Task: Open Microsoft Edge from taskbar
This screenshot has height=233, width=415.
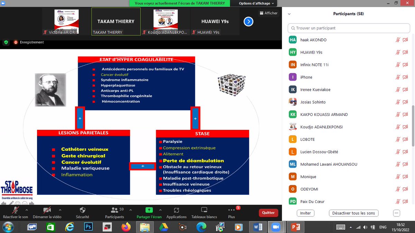Action: tap(201, 227)
